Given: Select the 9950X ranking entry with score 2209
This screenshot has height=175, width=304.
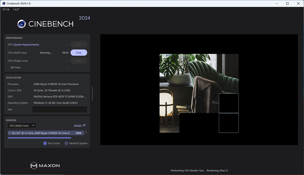Looking at the screenshot, I should 46,133.
